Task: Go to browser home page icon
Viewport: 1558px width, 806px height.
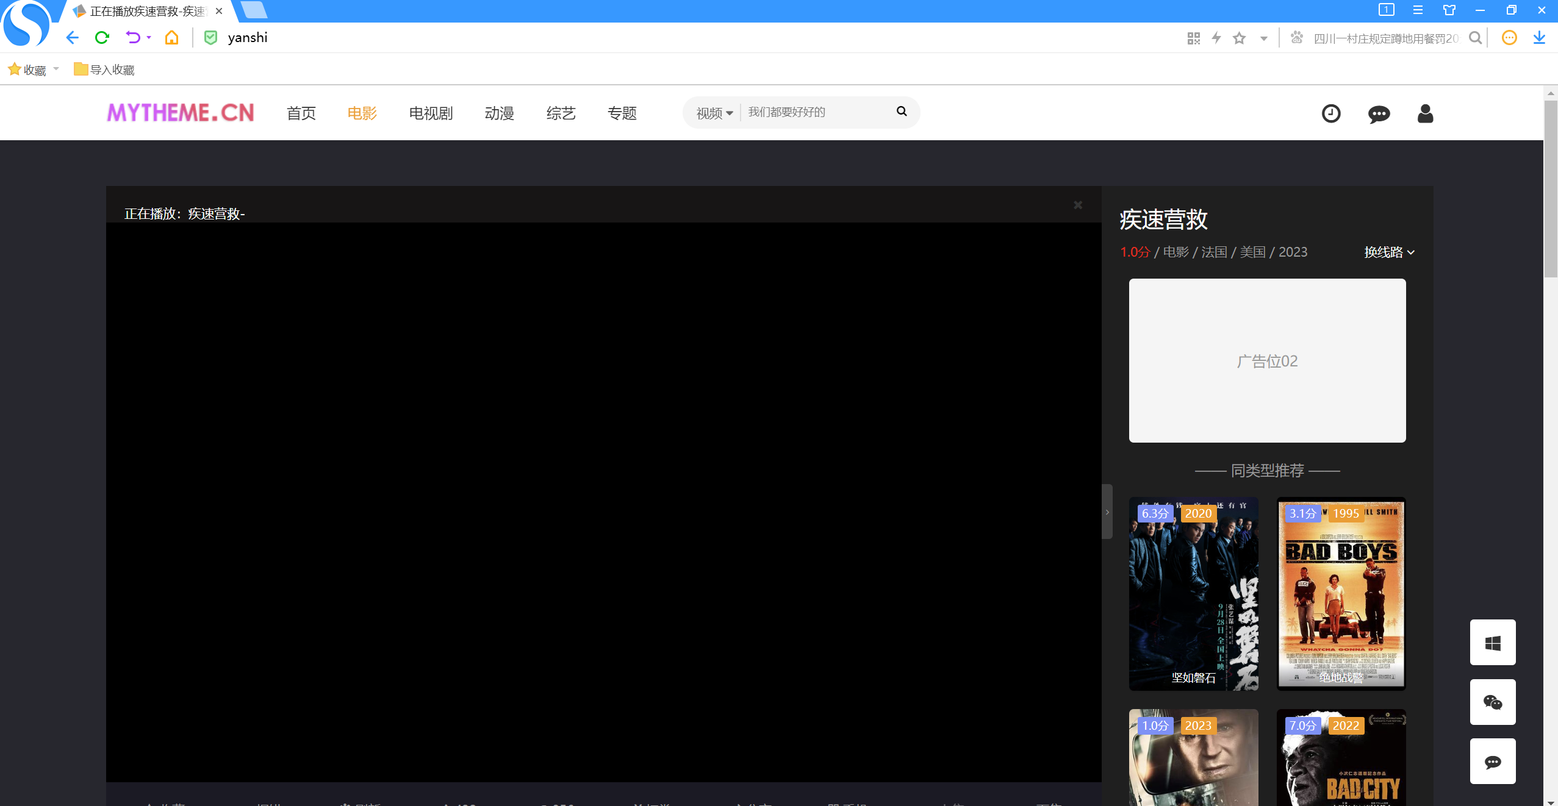Action: pos(171,38)
